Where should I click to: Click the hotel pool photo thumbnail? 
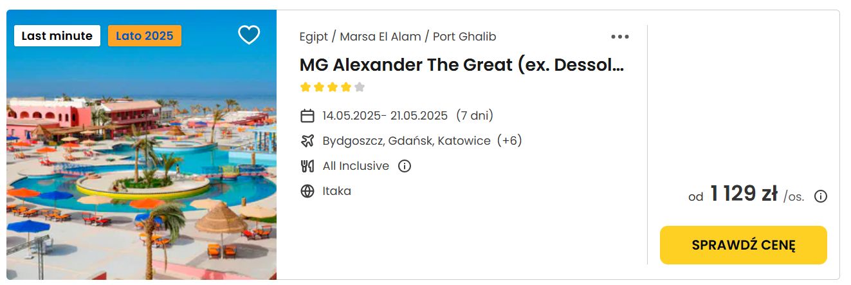[142, 145]
